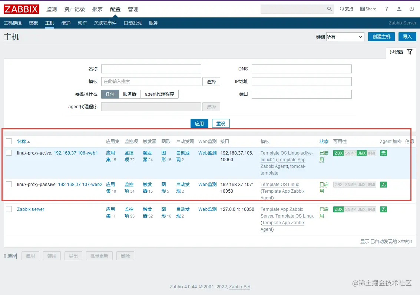Open 监控项 95 for Zabbix server
Image resolution: width=420 pixels, height=295 pixels.
click(130, 213)
